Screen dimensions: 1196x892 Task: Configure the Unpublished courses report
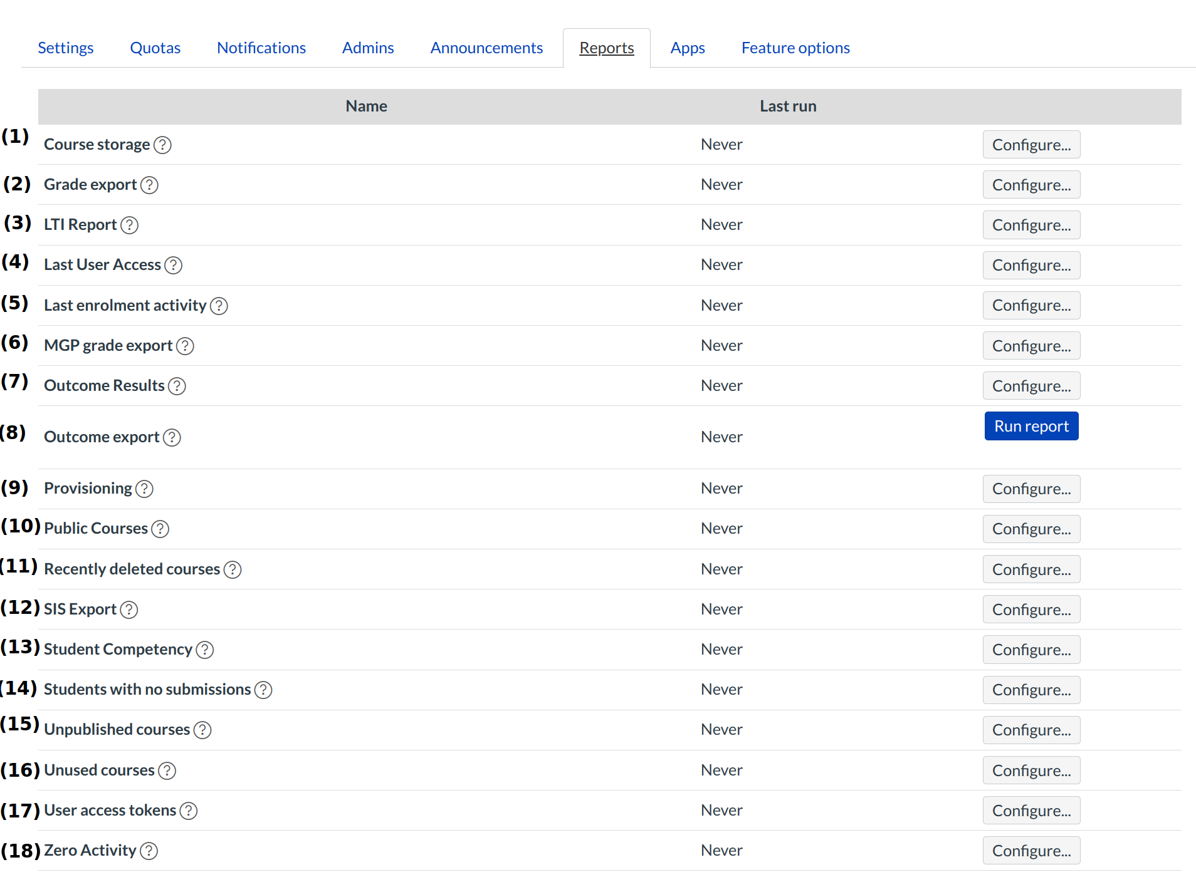coord(1031,730)
